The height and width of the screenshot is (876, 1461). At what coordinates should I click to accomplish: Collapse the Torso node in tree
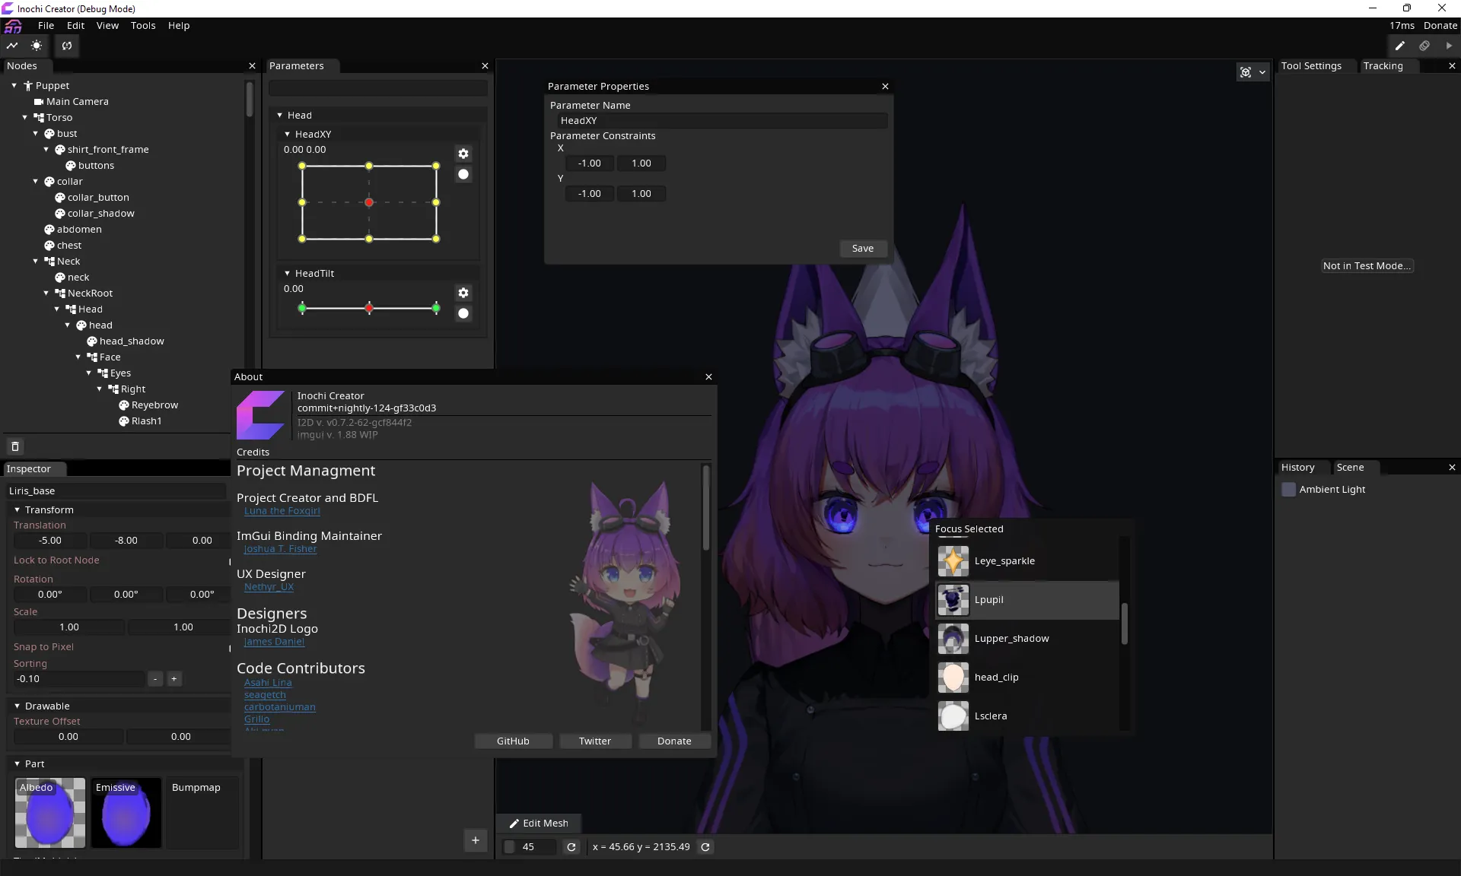24,118
